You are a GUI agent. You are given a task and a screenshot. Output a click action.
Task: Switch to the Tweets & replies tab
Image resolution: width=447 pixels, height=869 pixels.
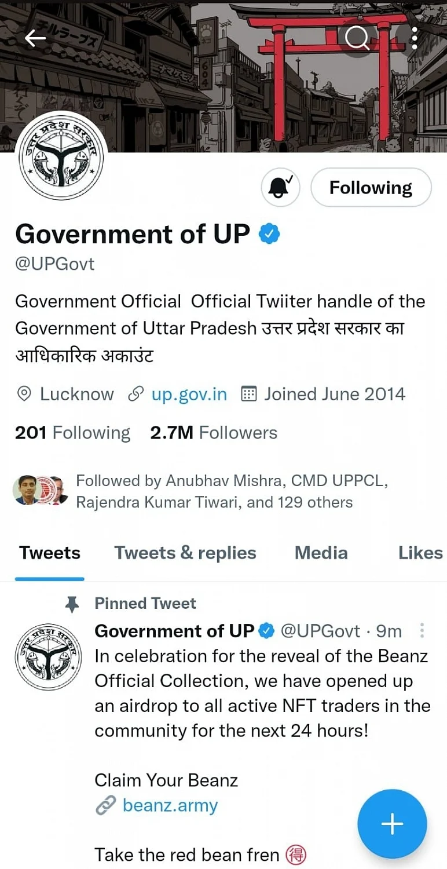pos(185,553)
